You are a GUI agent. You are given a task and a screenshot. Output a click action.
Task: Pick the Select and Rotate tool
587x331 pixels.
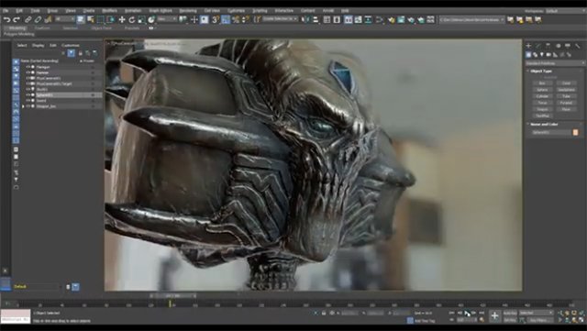click(x=131, y=19)
